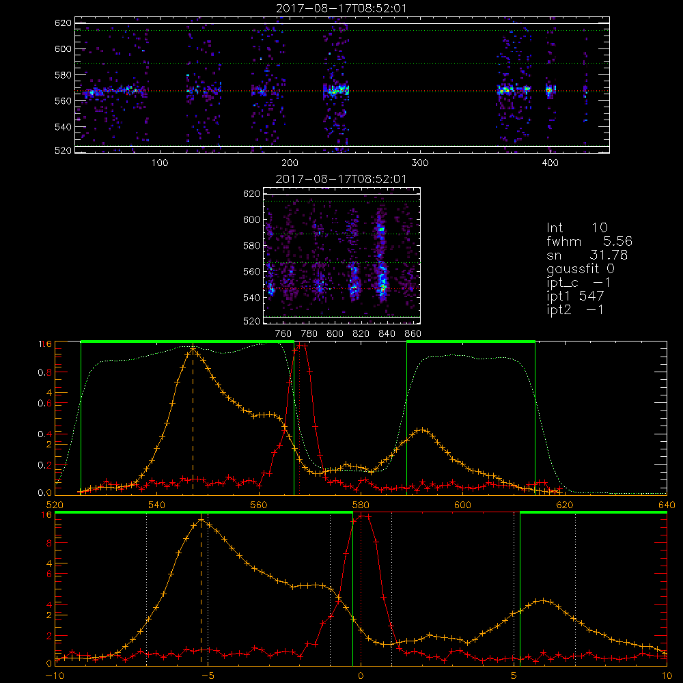Click y-axis label 600 of the middle image
Screen dimensions: 683x683
coord(251,219)
